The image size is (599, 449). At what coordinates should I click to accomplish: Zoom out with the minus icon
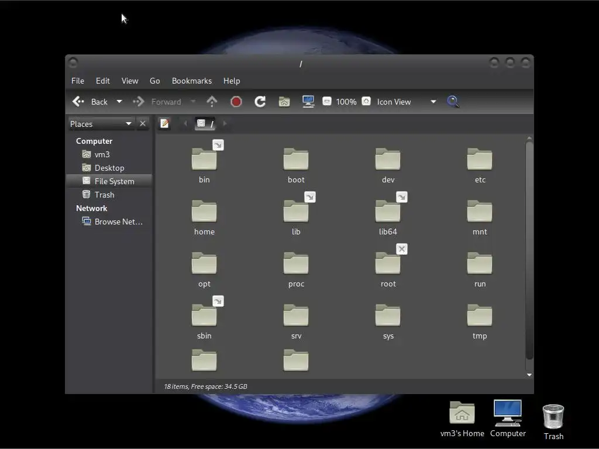coord(327,102)
